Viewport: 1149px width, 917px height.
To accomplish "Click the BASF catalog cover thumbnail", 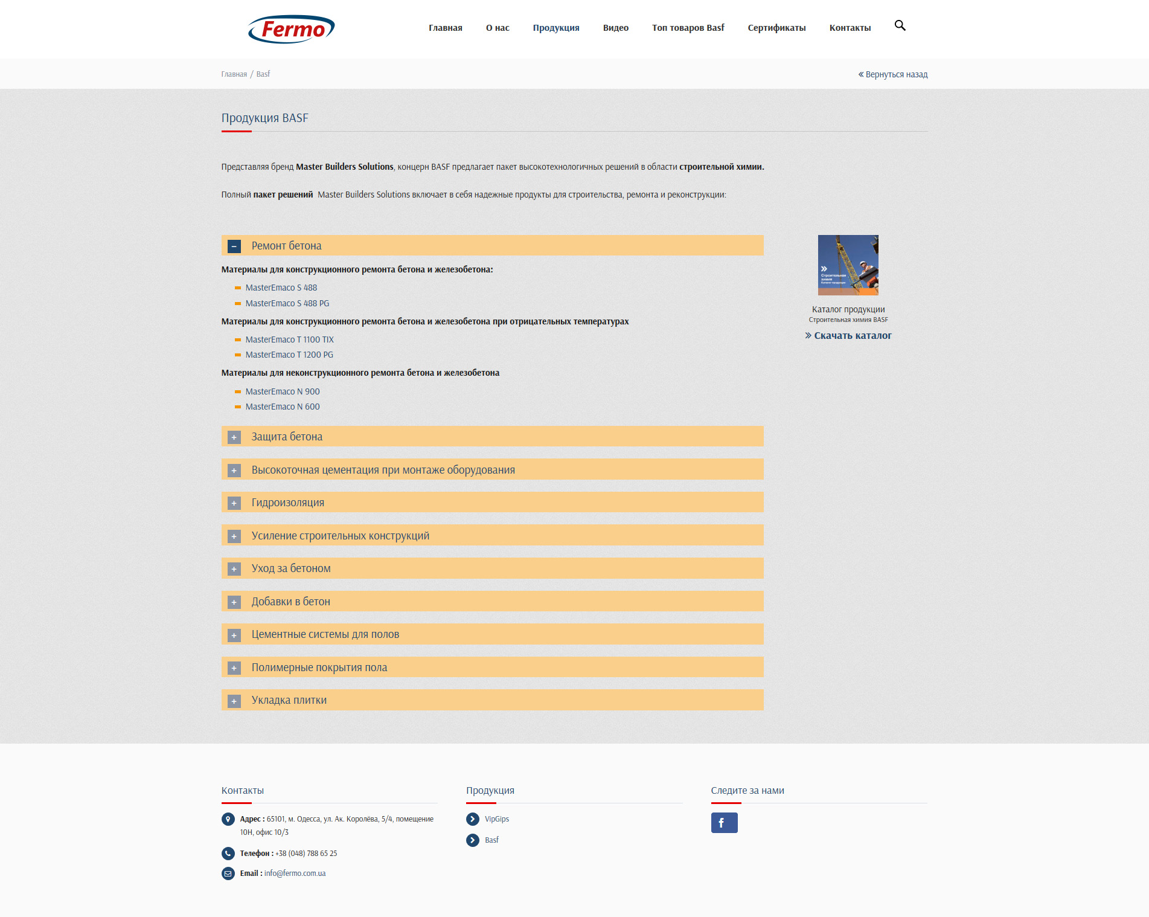I will click(x=848, y=265).
